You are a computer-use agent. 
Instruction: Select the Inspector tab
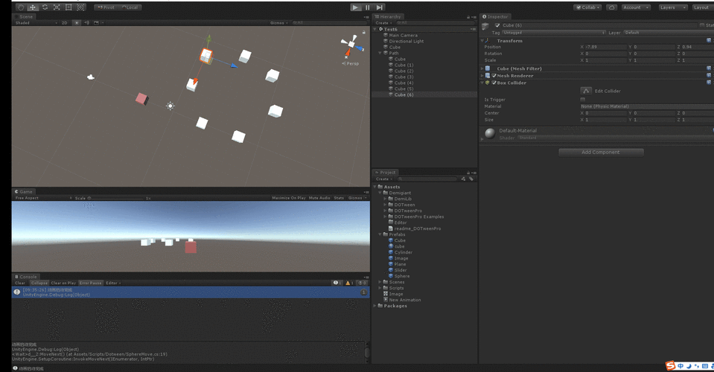[496, 16]
